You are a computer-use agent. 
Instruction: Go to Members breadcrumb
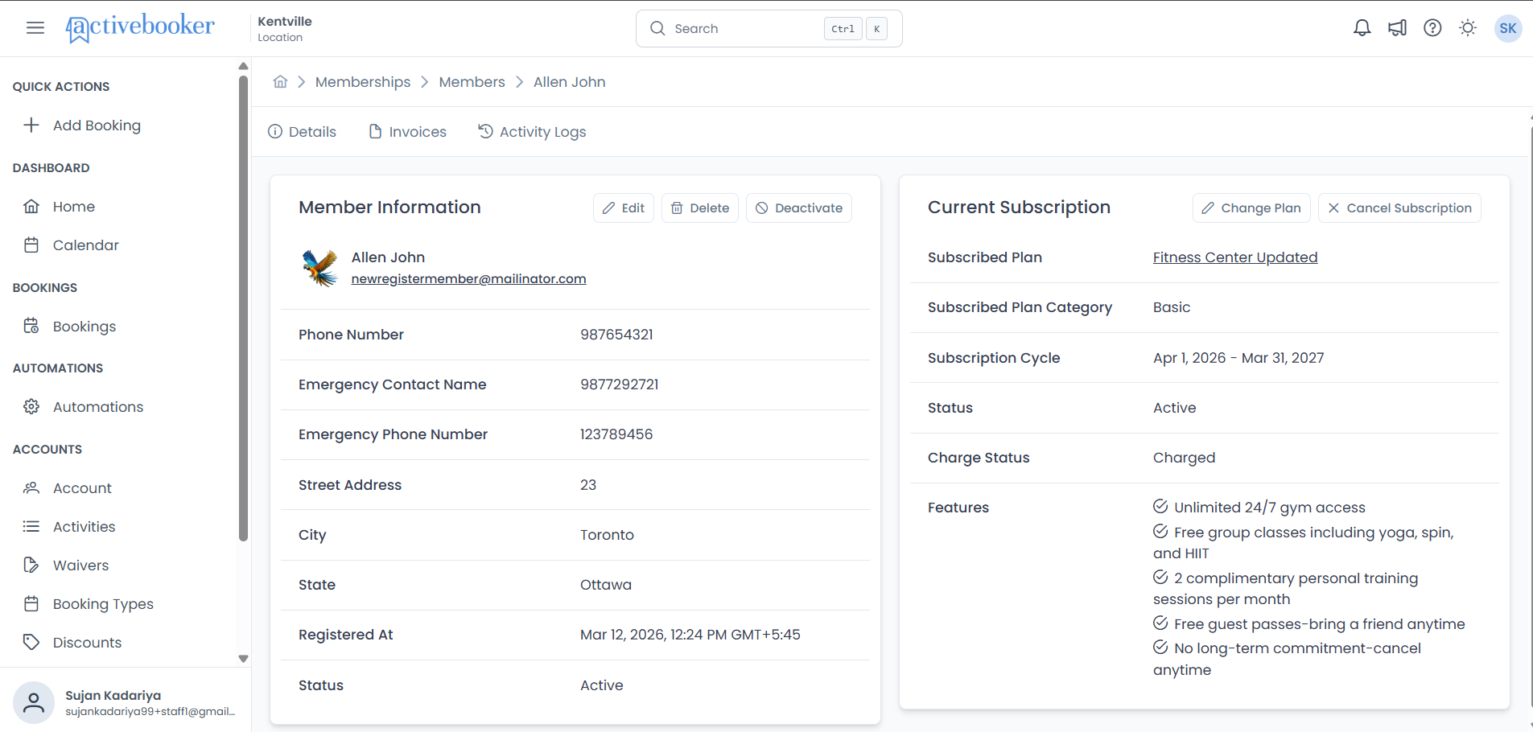click(472, 82)
